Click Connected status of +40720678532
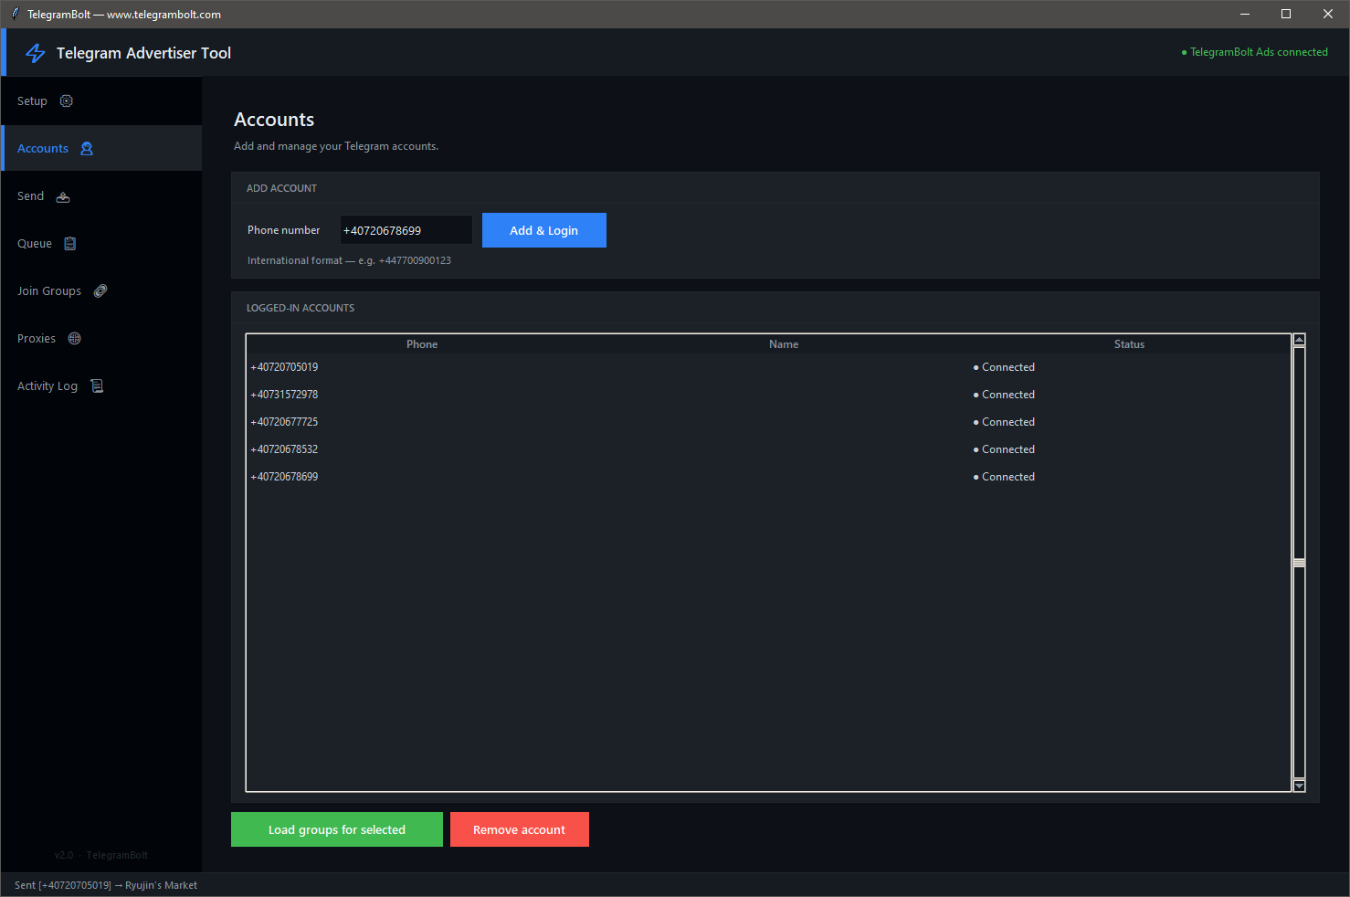The height and width of the screenshot is (897, 1350). [x=1004, y=449]
